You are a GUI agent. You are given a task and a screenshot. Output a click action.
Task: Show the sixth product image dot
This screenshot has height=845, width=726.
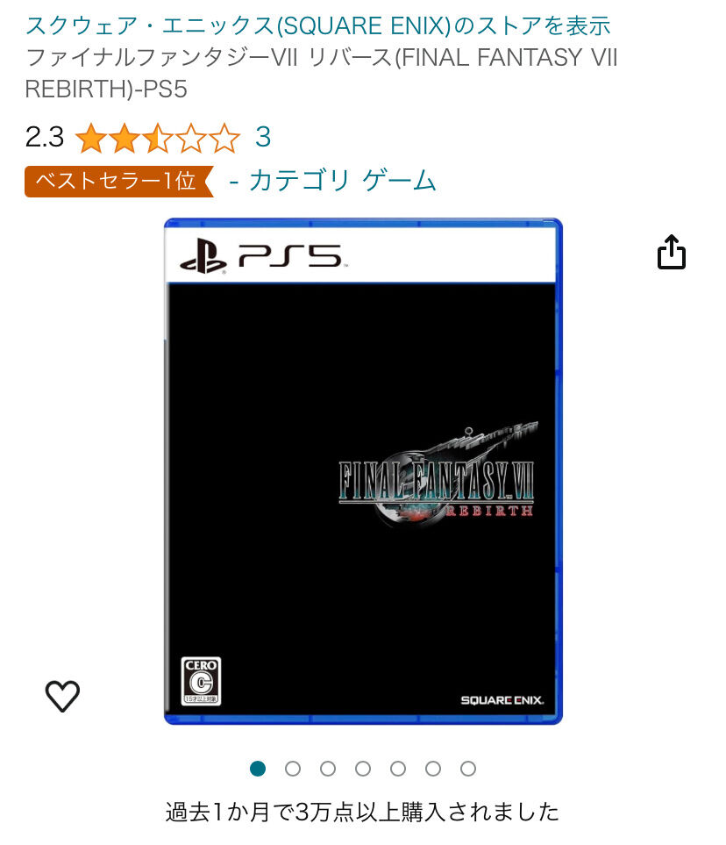coord(433,769)
